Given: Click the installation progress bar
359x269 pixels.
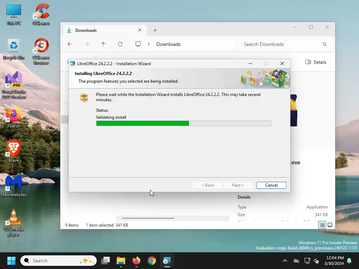Looking at the screenshot, I should (x=184, y=123).
